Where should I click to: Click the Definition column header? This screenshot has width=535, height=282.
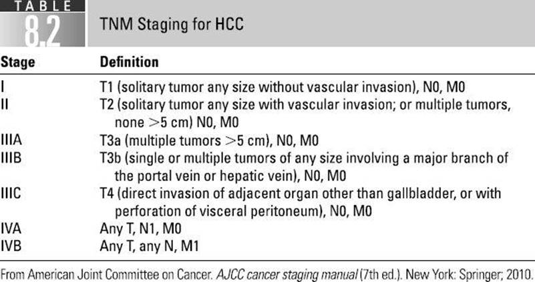(x=130, y=61)
